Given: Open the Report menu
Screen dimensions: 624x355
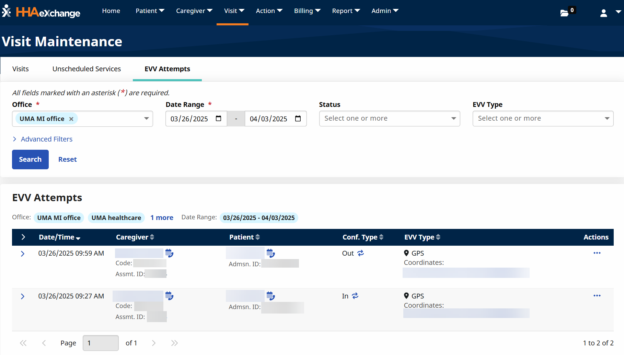Looking at the screenshot, I should [346, 11].
